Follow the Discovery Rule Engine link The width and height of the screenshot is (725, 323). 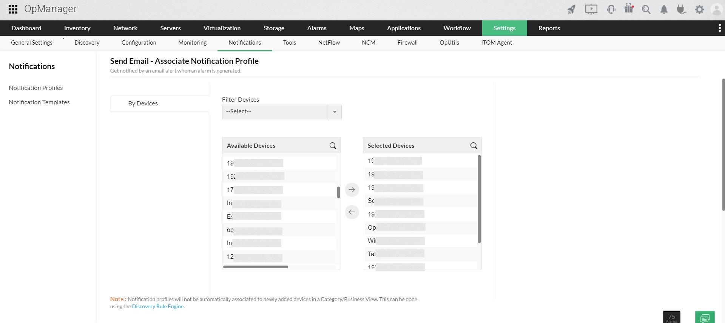[157, 306]
